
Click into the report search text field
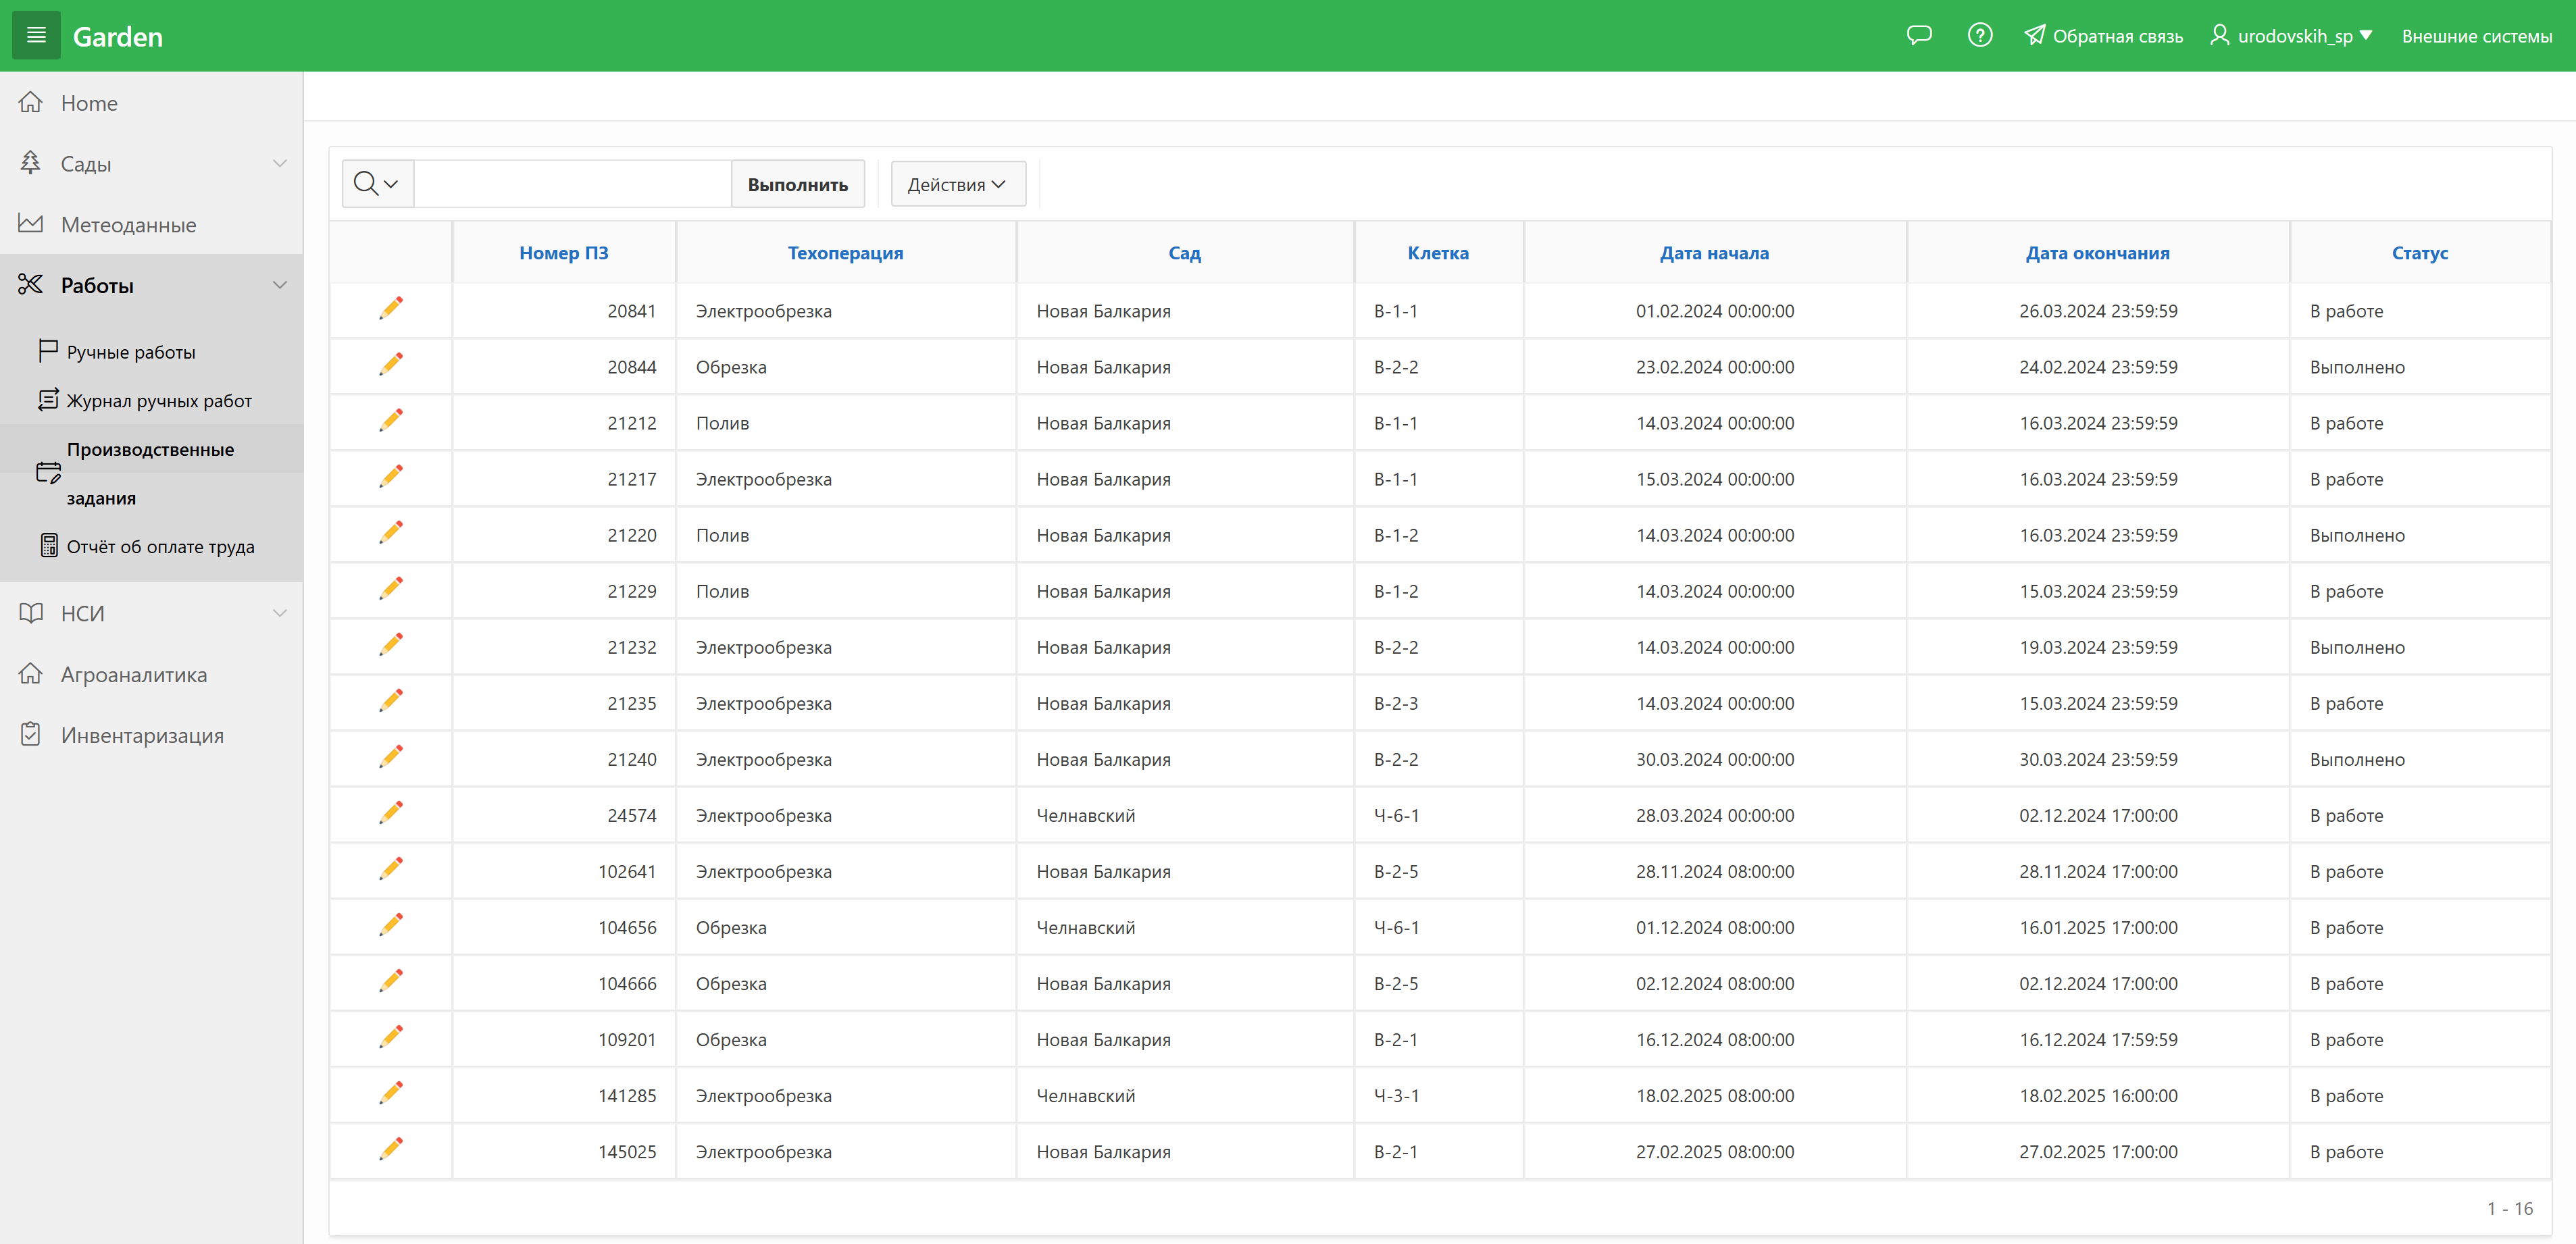click(x=572, y=184)
